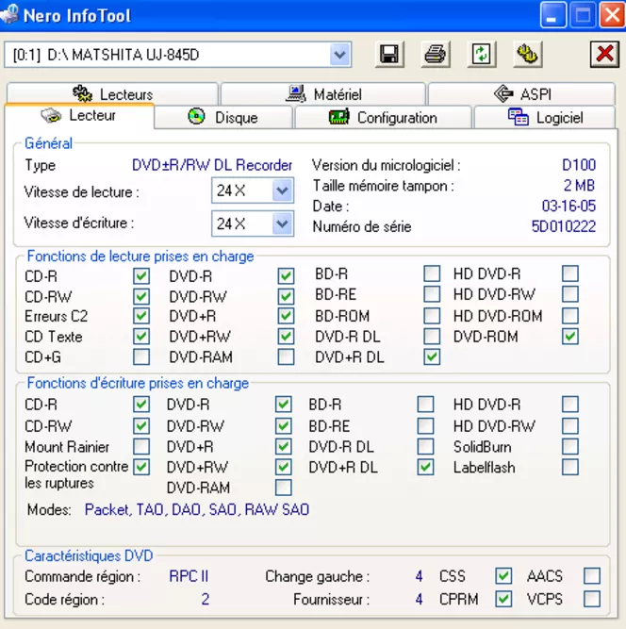626x629 pixels.
Task: Toggle Mount Rainier write checkbox
Action: click(x=141, y=446)
